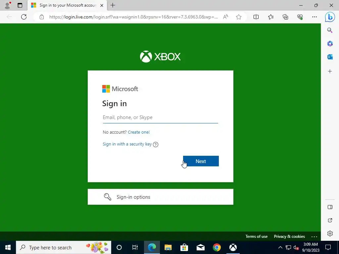339x254 pixels.
Task: Open Terms of use link
Action: click(257, 236)
